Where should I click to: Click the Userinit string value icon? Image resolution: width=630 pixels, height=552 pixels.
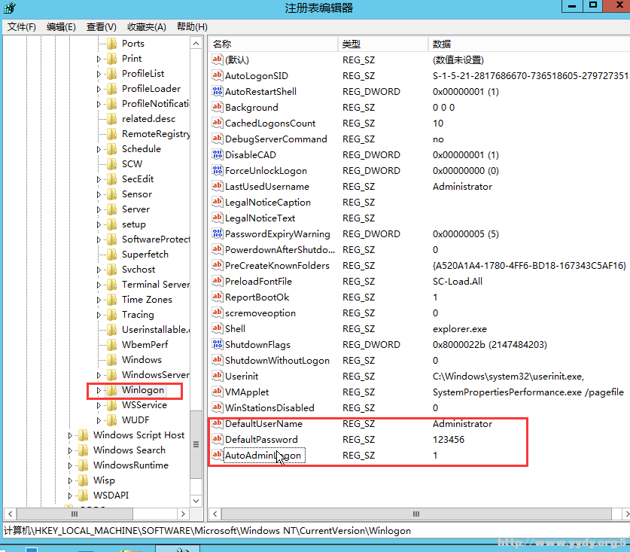click(217, 376)
